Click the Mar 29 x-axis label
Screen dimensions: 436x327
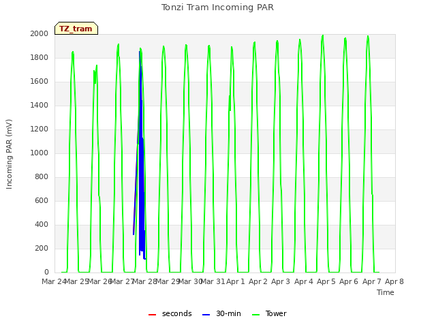(x=168, y=281)
